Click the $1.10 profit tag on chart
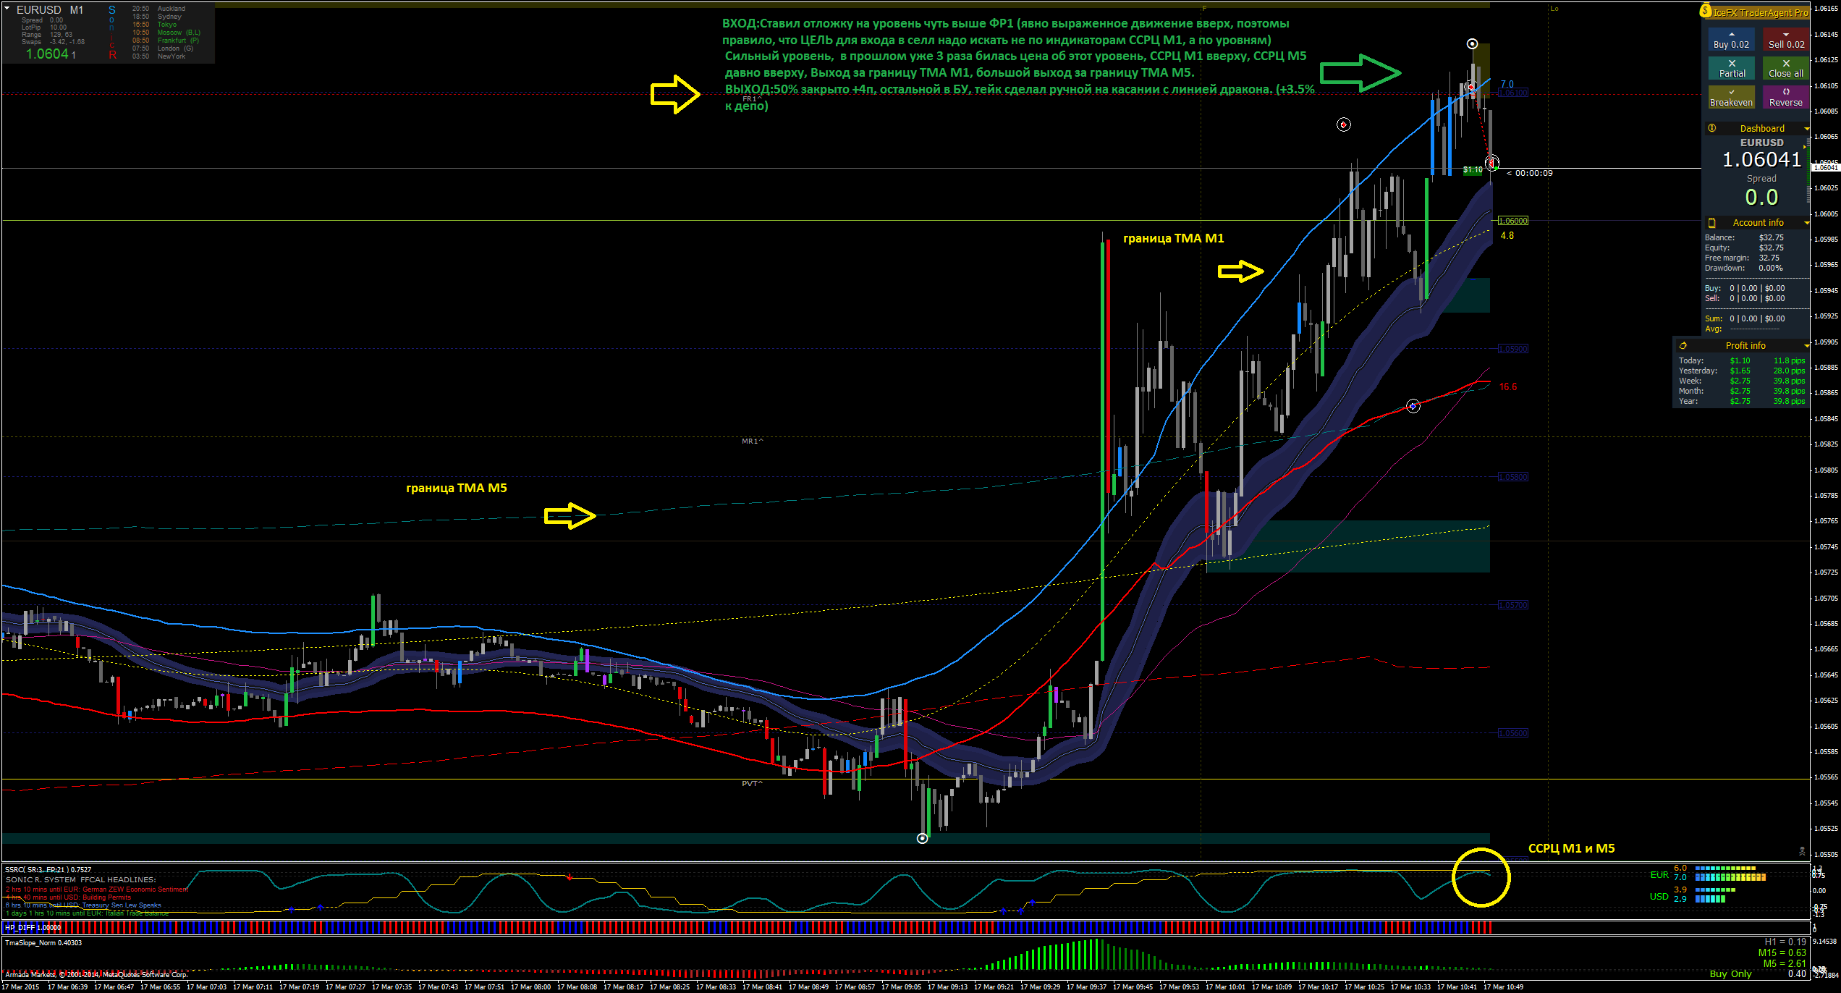Screen dimensions: 1841x993 (1473, 170)
